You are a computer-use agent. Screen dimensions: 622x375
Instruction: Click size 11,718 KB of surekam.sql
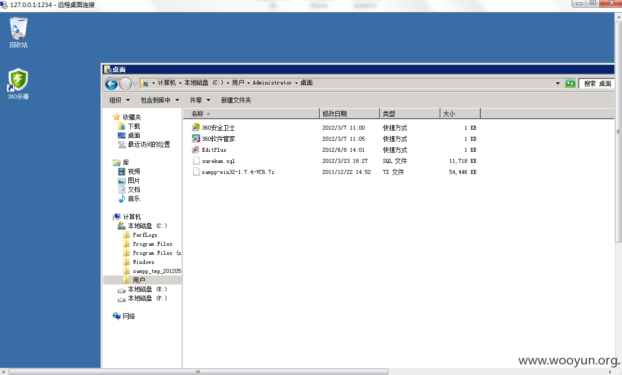pos(463,161)
